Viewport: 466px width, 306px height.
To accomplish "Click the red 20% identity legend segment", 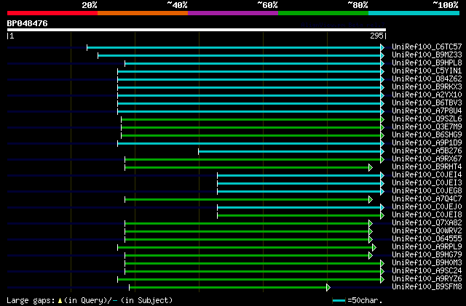I will [x=52, y=13].
